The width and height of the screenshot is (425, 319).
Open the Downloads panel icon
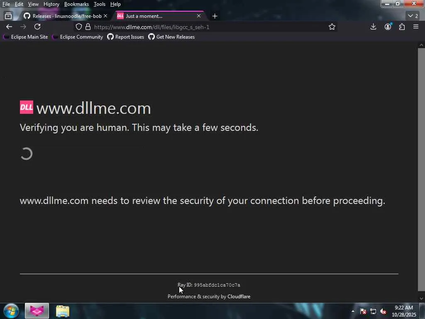[373, 27]
